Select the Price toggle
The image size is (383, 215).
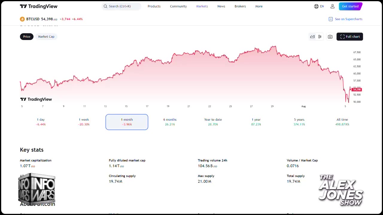[27, 36]
